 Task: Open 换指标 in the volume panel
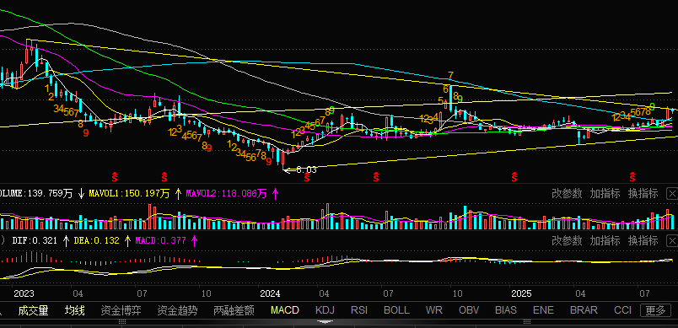tap(643, 193)
